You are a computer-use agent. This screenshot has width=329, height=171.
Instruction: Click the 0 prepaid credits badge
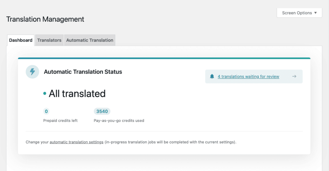coord(46,111)
